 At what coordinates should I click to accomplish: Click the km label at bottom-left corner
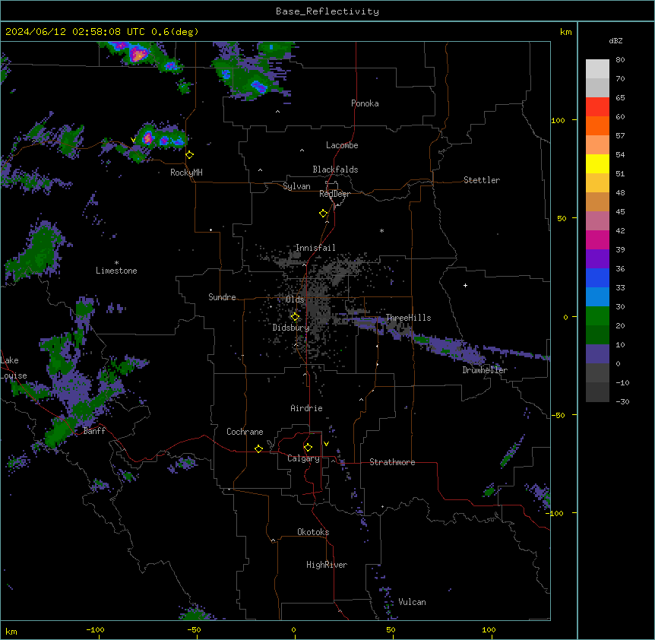(x=11, y=632)
